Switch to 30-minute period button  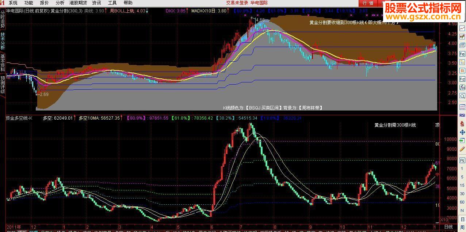(x=462, y=193)
